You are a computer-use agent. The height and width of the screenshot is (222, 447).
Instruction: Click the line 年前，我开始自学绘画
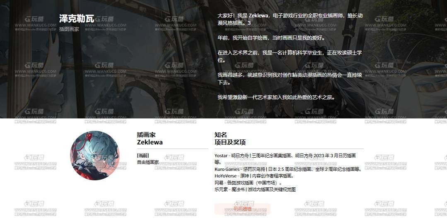point(271,38)
